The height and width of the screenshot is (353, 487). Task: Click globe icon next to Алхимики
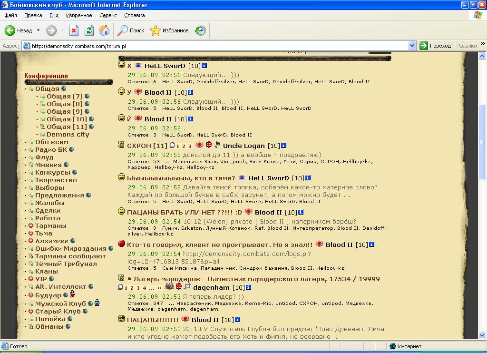pyautogui.click(x=73, y=241)
